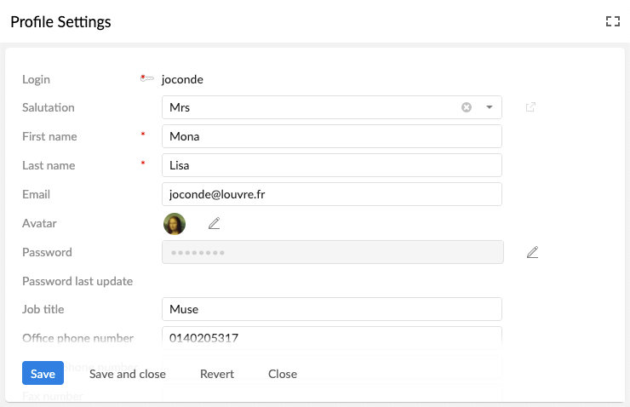The width and height of the screenshot is (630, 407).
Task: Click the Email field with joconde@louvre.fr
Action: (x=331, y=194)
